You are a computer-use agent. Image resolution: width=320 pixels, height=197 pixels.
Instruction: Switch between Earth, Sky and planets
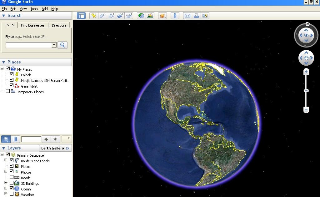click(162, 16)
